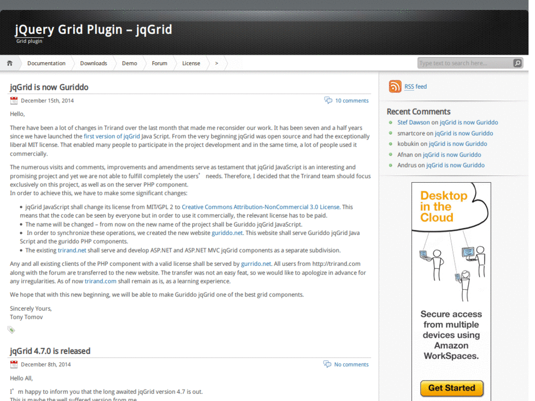Click the orange RSS feed icon
This screenshot has height=401, width=535.
click(395, 86)
